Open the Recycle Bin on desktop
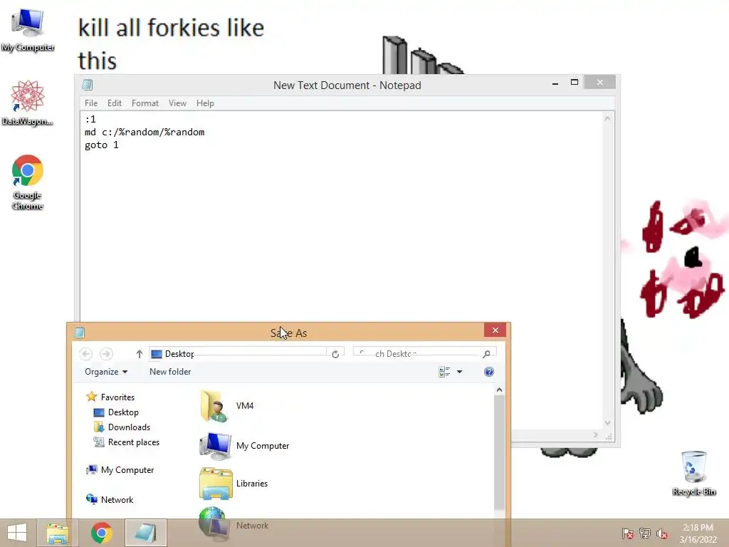729x547 pixels. [693, 473]
